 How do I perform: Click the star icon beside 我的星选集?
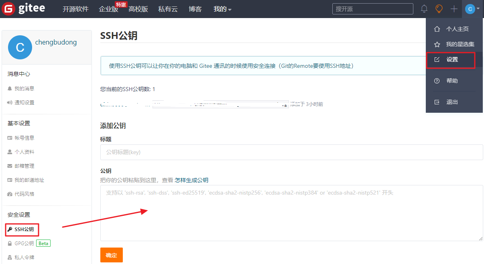[x=437, y=44]
